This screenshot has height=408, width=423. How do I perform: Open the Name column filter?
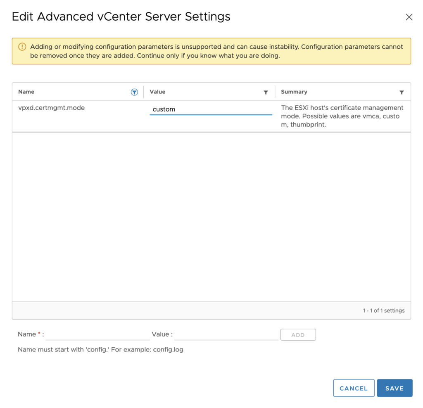tap(134, 92)
